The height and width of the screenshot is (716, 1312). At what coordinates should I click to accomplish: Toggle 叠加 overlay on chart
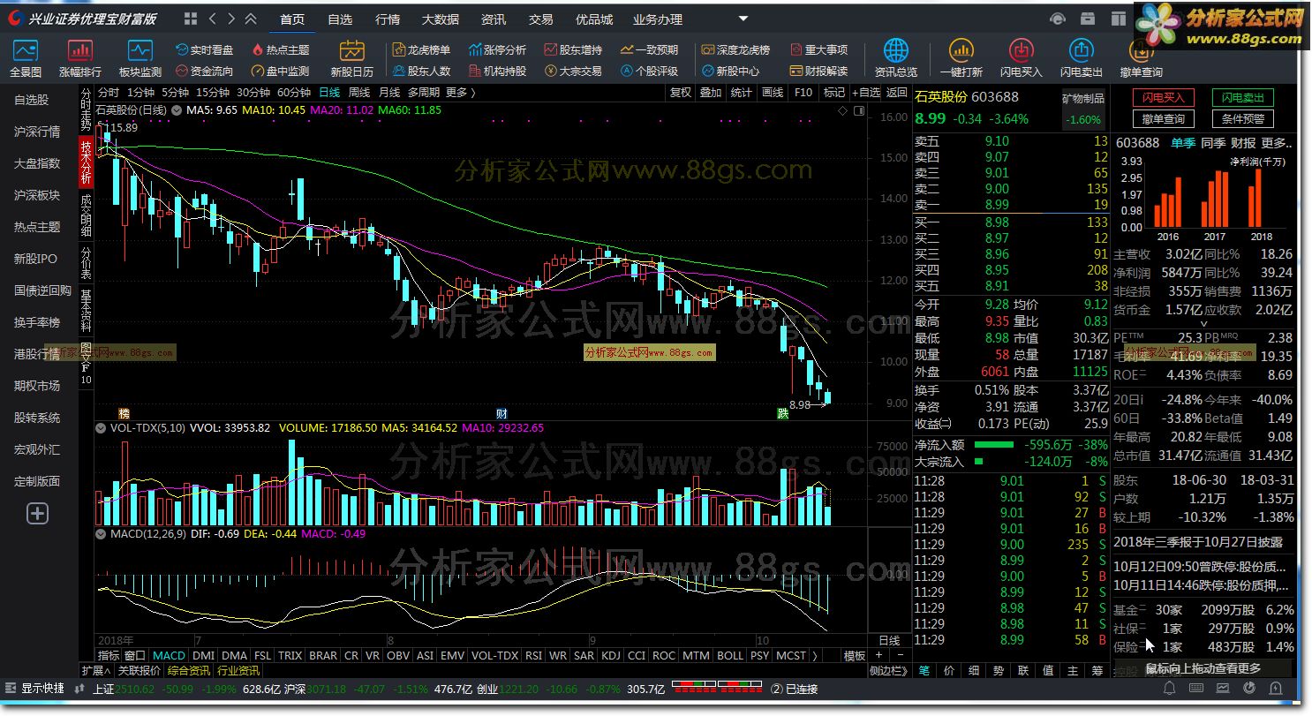click(711, 92)
